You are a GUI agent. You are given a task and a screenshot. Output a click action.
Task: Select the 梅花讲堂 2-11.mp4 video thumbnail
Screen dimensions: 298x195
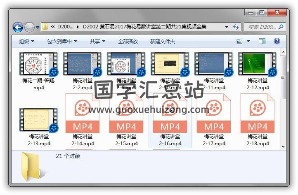[x=214, y=64]
